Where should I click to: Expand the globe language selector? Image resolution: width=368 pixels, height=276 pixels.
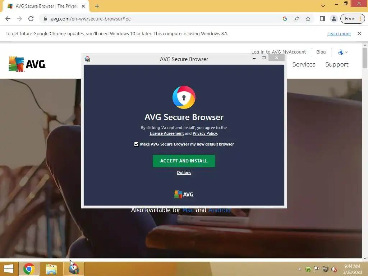click(x=342, y=52)
